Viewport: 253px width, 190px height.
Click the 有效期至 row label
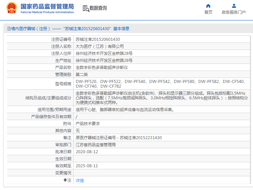point(63,166)
